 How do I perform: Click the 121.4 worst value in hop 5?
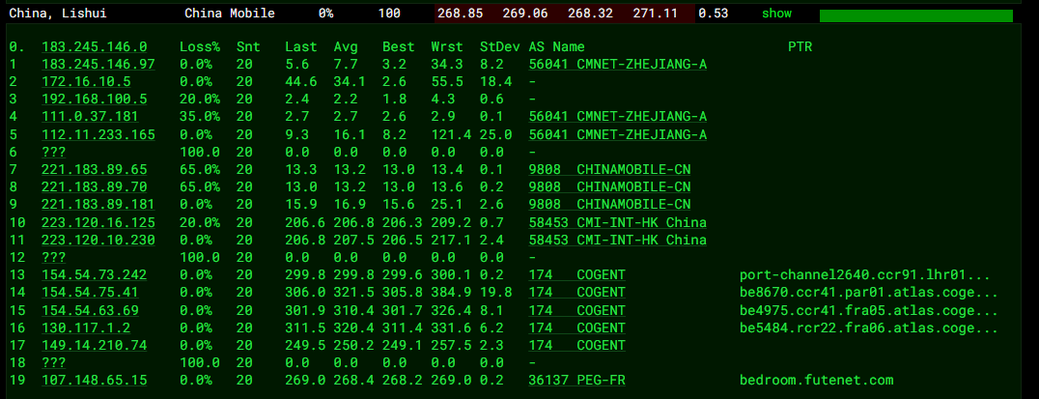point(451,134)
